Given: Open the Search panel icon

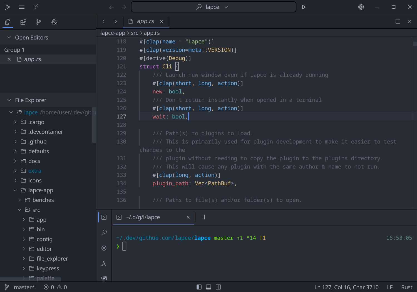Looking at the screenshot, I should click(104, 232).
